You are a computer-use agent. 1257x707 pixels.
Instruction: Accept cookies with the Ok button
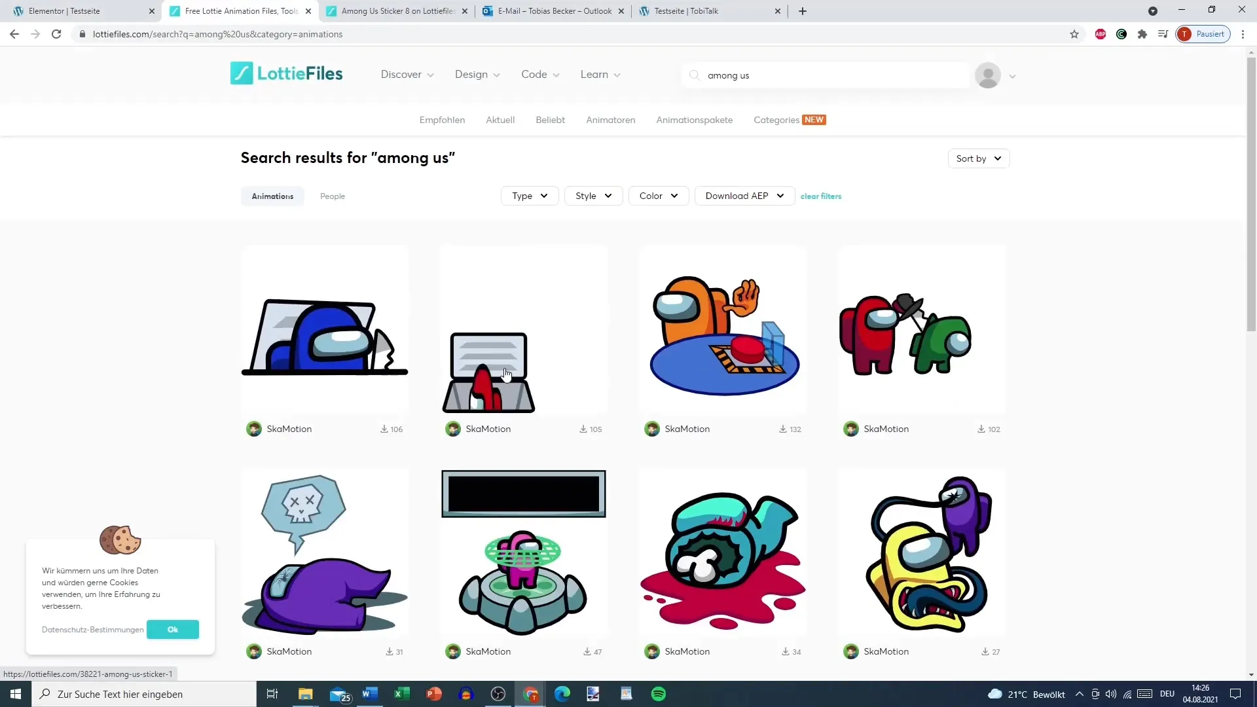pos(173,630)
